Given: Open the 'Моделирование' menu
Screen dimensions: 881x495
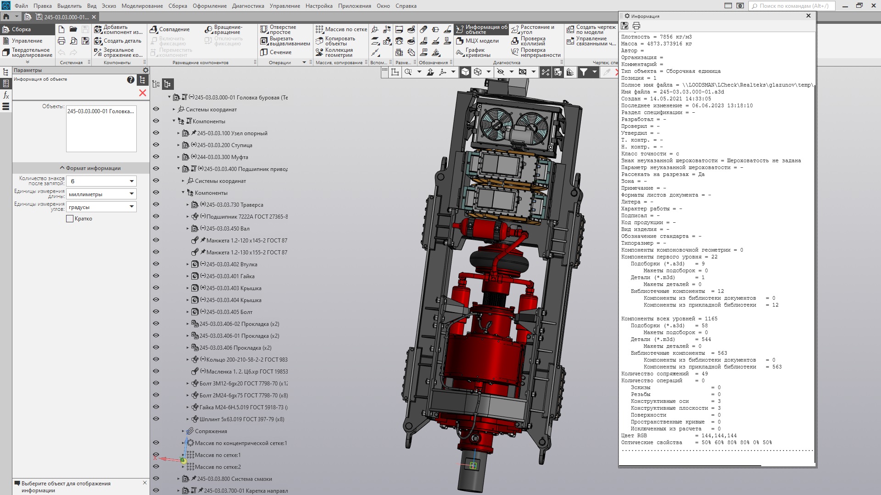Looking at the screenshot, I should (142, 6).
